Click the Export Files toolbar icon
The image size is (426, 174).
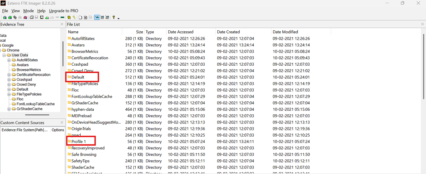click(80, 17)
